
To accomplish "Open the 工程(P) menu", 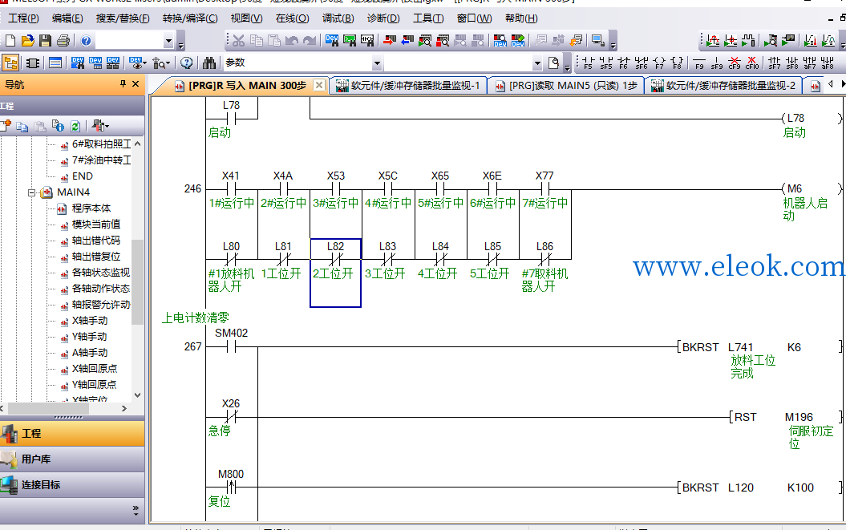I will point(24,18).
